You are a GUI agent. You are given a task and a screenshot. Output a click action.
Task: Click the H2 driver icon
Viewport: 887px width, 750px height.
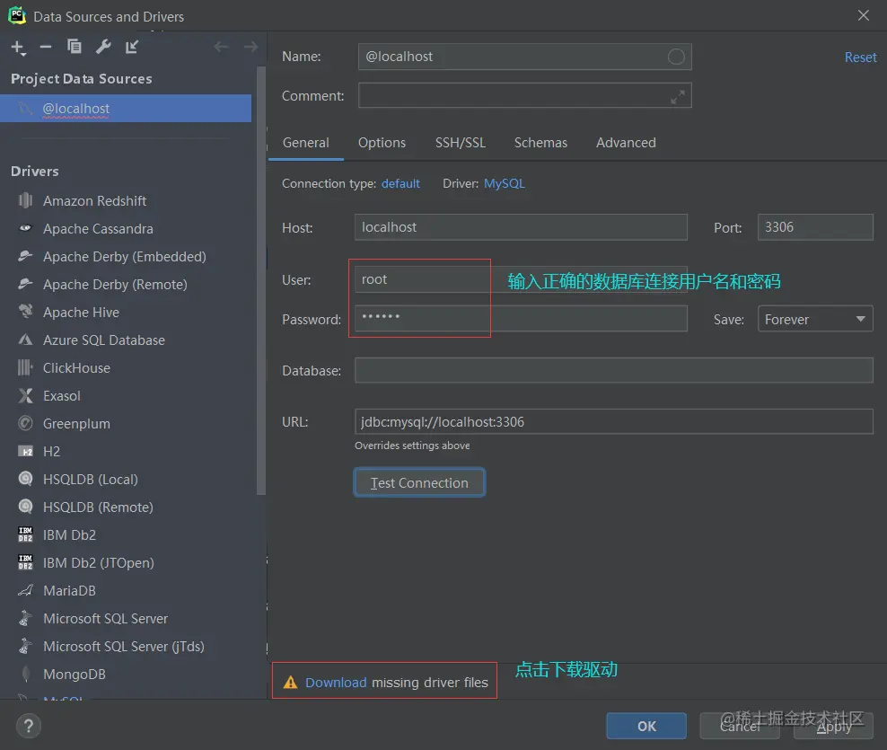(25, 451)
